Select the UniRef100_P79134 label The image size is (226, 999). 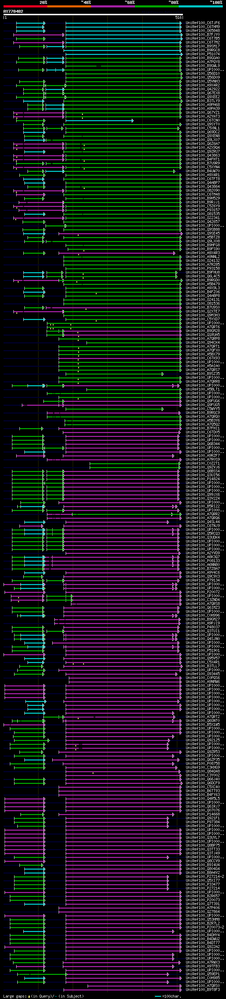203,580
